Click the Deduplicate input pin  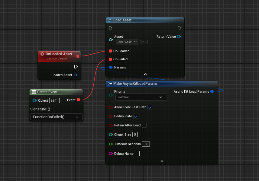click(x=111, y=116)
